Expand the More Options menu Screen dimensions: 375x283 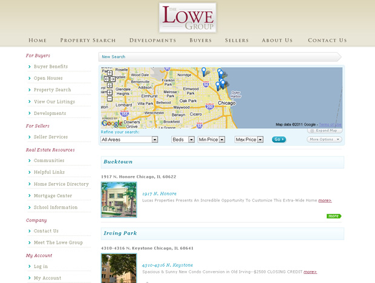pyautogui.click(x=324, y=139)
